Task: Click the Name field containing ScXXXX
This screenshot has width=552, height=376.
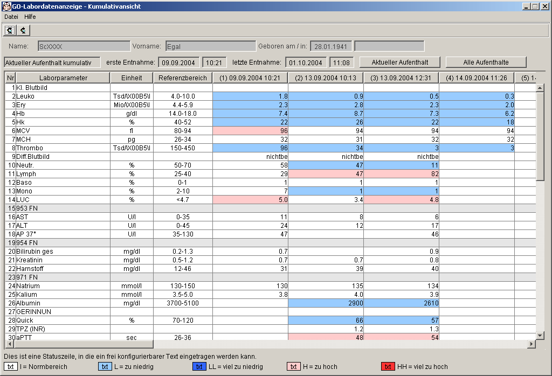Action: click(84, 46)
